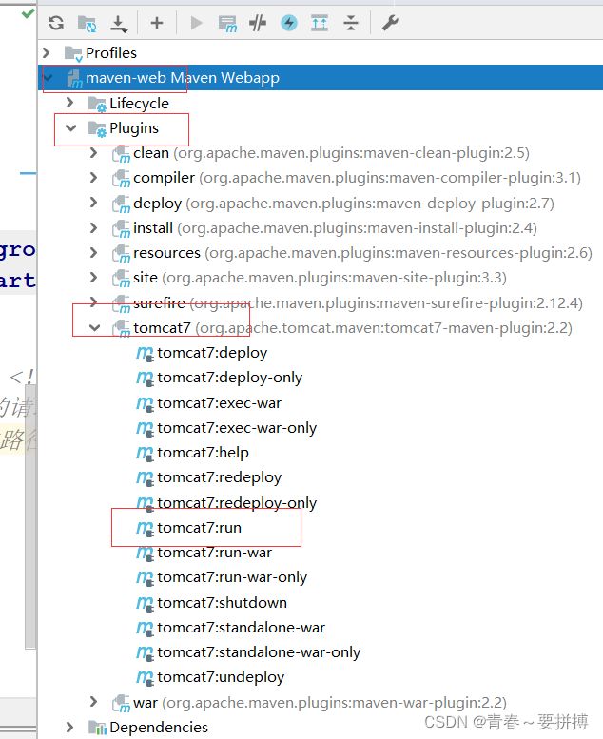603x739 pixels.
Task: Collapse the Plugins node
Action: point(70,127)
